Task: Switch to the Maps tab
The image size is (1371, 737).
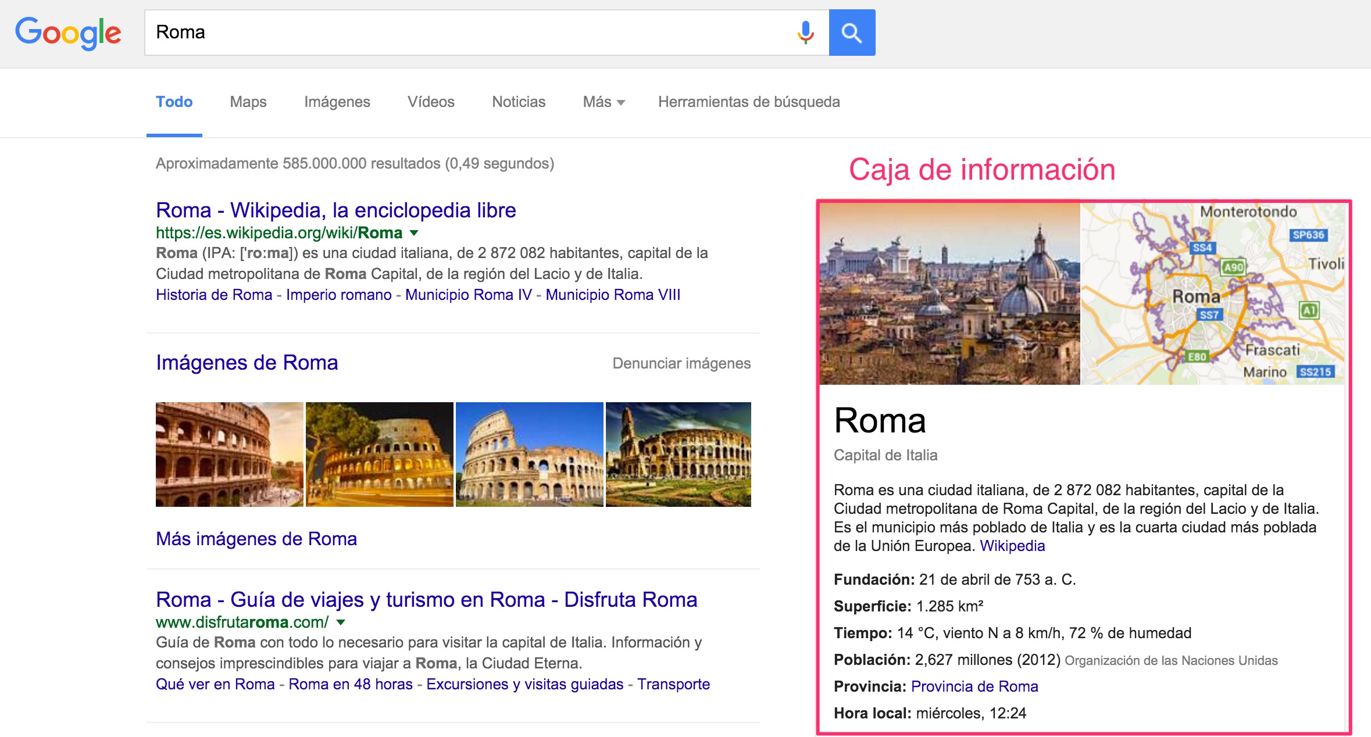Action: [248, 102]
